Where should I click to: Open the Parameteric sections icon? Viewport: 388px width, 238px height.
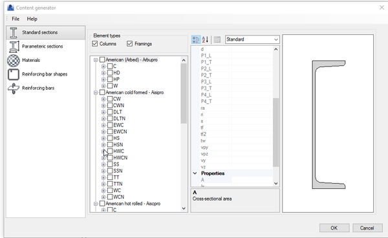click(x=14, y=46)
